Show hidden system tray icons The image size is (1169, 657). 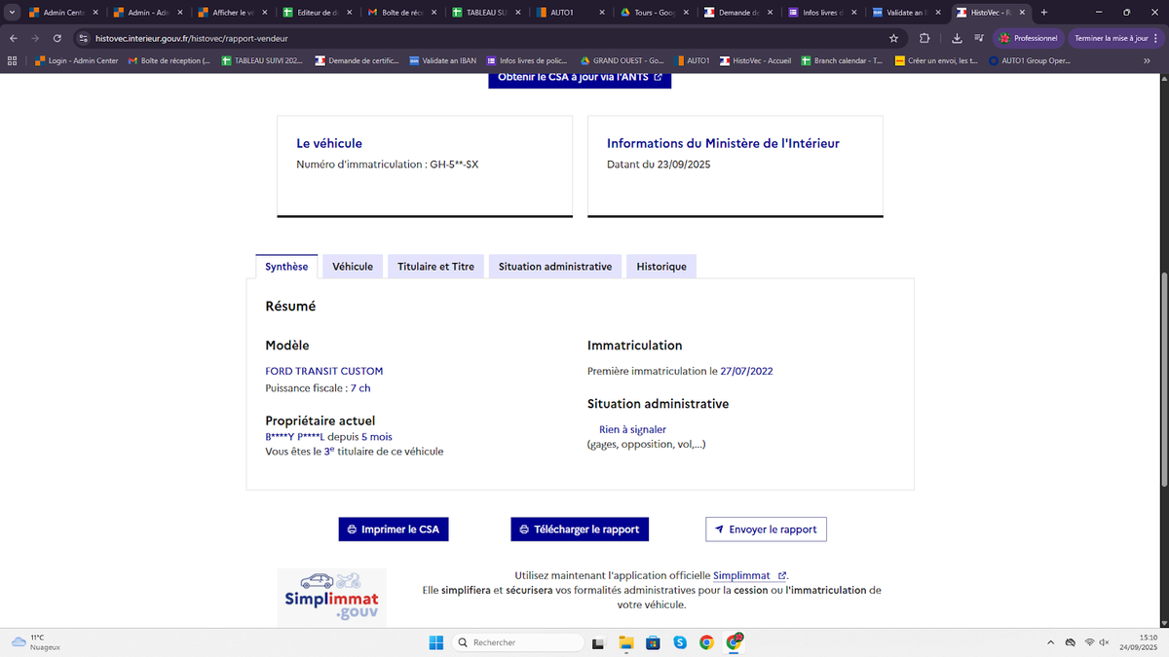[x=1050, y=642]
